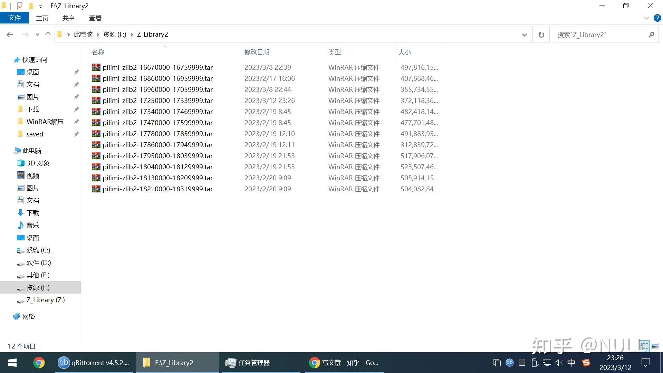Image resolution: width=663 pixels, height=373 pixels.
Task: Open the Windows Start menu
Action: pyautogui.click(x=12, y=363)
